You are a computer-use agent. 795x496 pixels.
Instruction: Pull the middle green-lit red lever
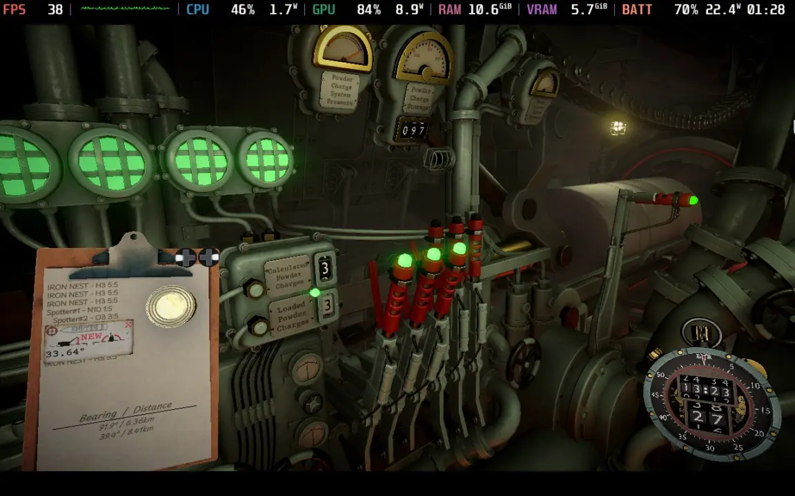pos(427,286)
